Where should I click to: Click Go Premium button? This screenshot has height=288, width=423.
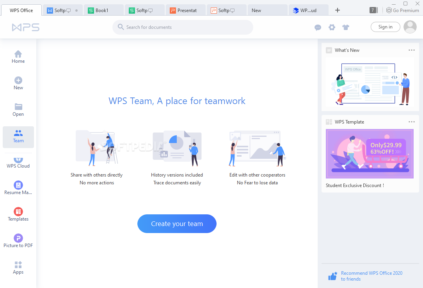[x=402, y=10]
